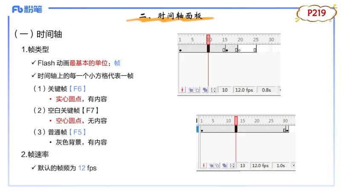Click heading 1.帧类型

pos(35,49)
